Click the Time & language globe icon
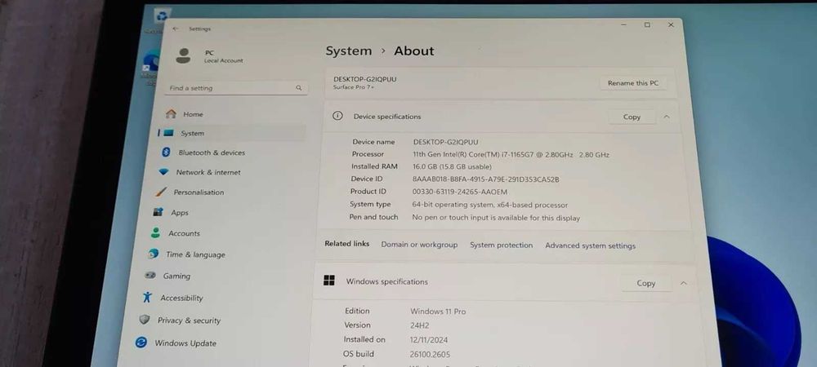 tap(154, 254)
